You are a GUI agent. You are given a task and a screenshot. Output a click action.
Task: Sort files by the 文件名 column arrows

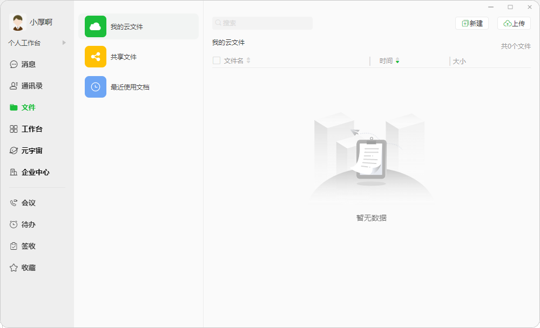click(x=248, y=60)
